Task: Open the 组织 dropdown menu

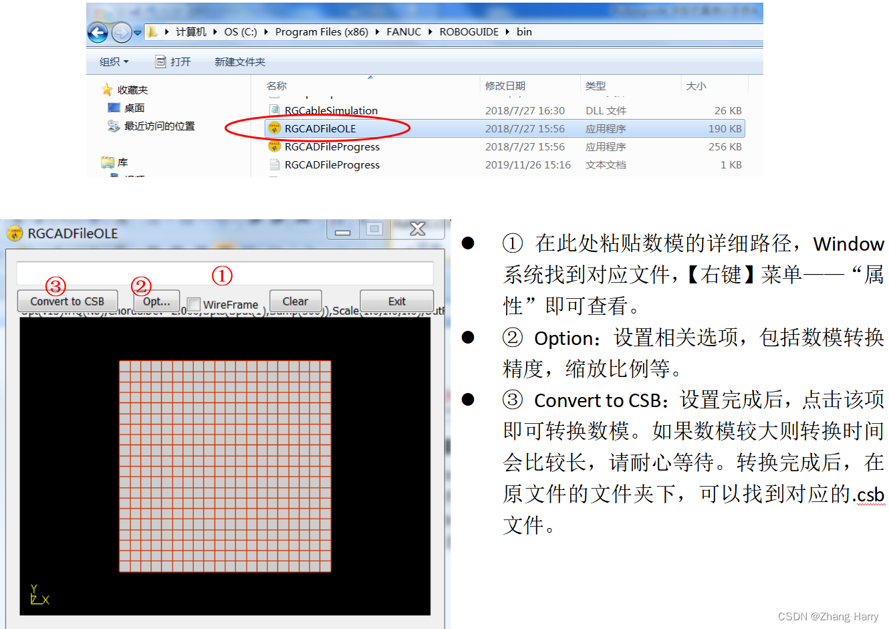Action: coord(114,61)
